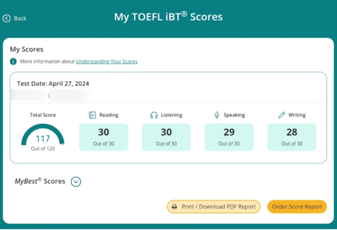Screen dimensions: 337x230
Task: Click the Order Score Report button
Action: pyautogui.click(x=297, y=206)
